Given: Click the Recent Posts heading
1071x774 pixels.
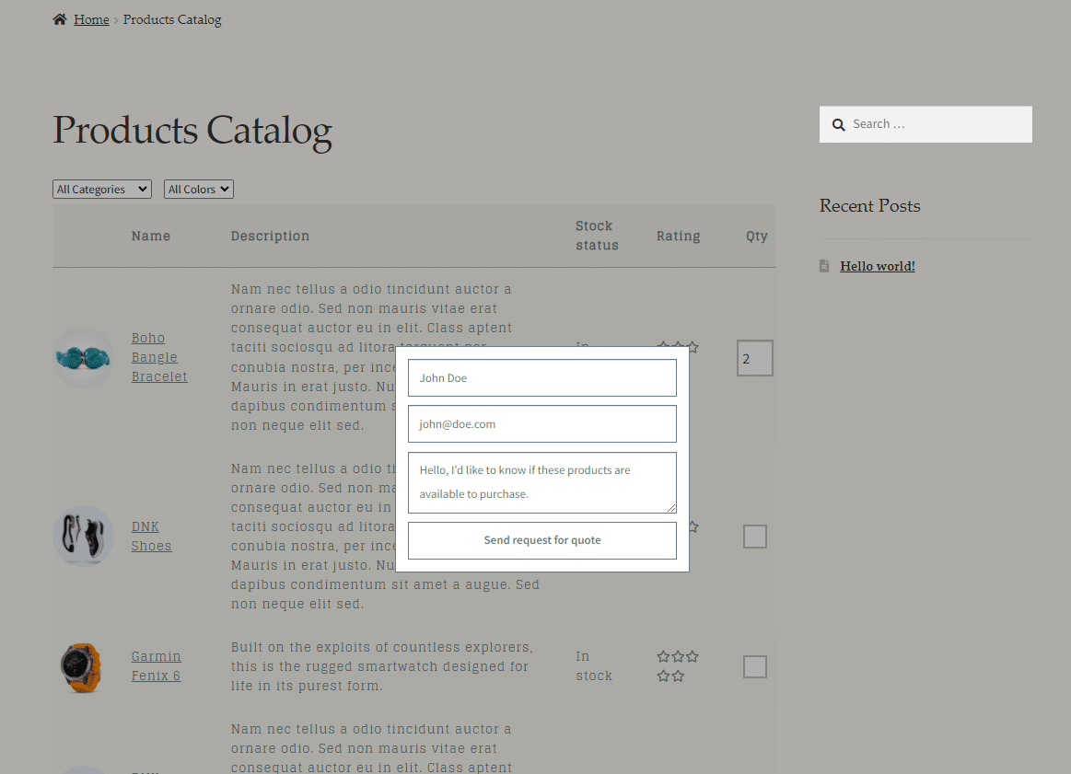Looking at the screenshot, I should point(869,205).
